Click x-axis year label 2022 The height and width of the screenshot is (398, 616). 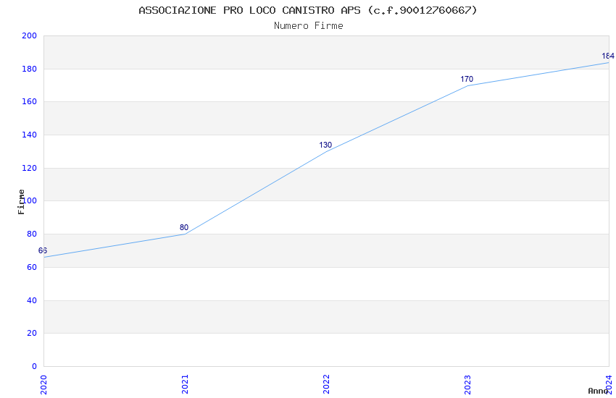pyautogui.click(x=326, y=384)
